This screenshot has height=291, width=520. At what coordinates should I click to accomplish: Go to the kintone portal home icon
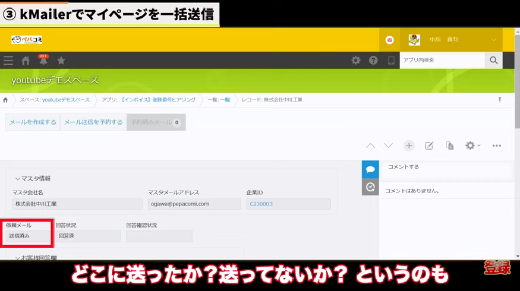click(26, 61)
